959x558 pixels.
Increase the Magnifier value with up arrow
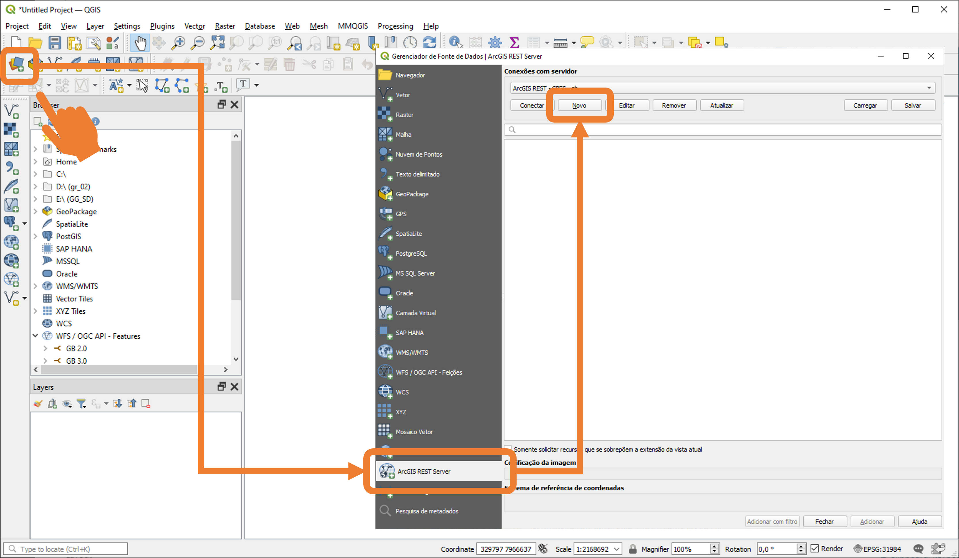coord(714,546)
